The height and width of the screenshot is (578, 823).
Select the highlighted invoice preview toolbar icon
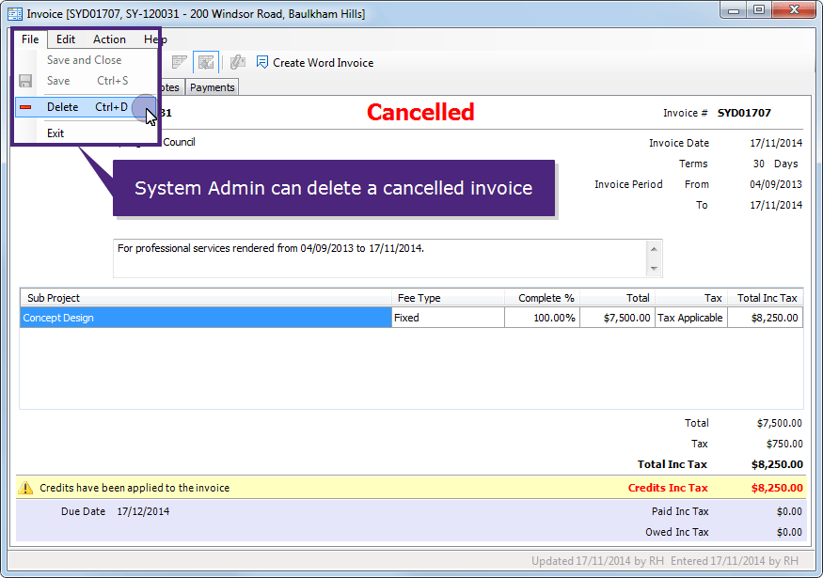(206, 62)
